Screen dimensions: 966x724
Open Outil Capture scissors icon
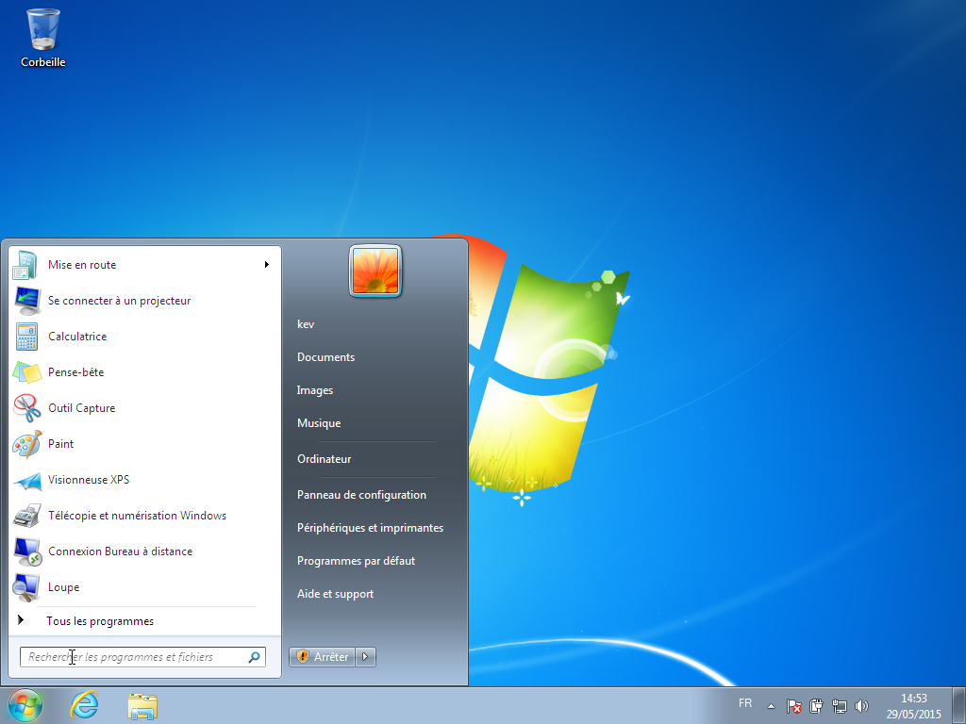27,407
